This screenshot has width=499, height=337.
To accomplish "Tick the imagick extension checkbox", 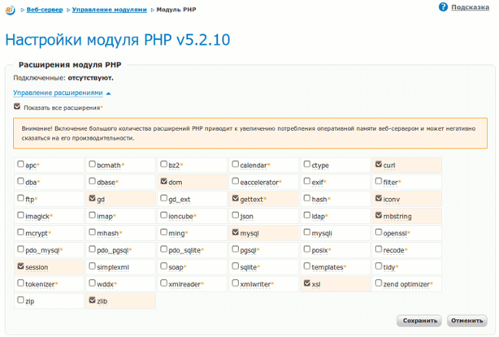I will [x=20, y=216].
